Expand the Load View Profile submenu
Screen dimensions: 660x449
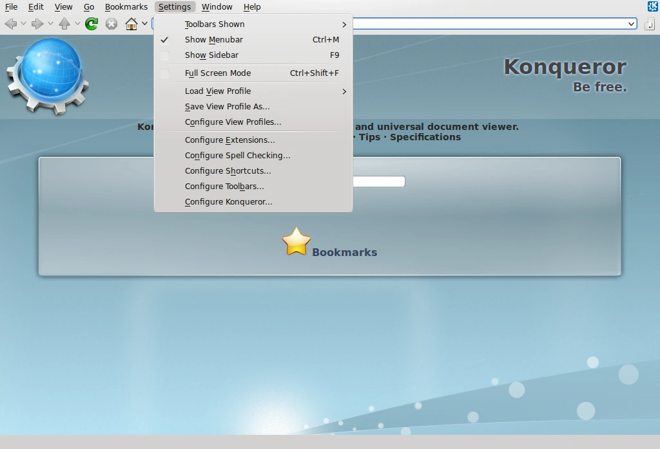pyautogui.click(x=253, y=91)
